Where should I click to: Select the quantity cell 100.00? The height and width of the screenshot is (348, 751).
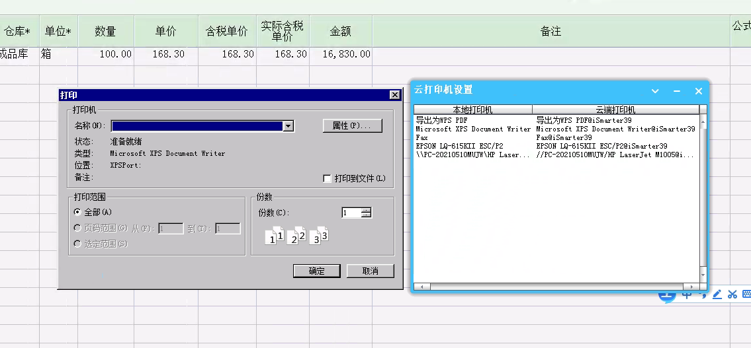pos(106,54)
